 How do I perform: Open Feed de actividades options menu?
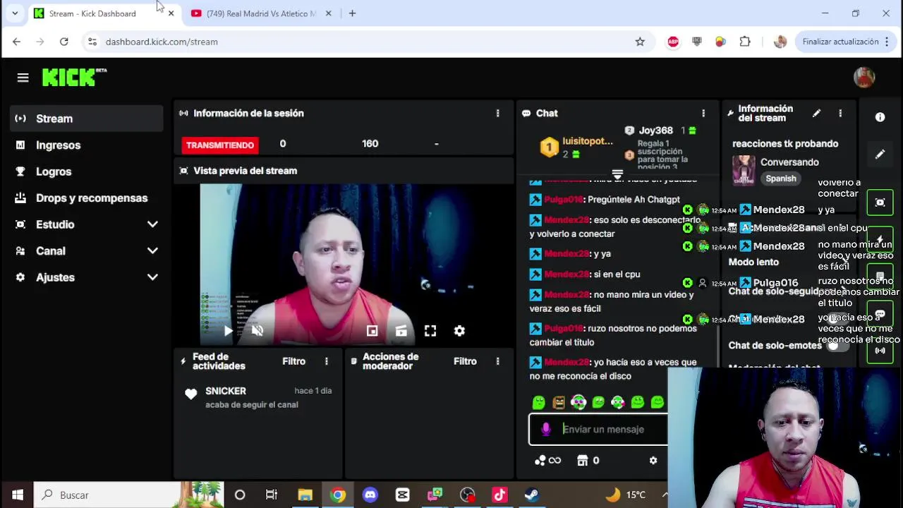point(327,361)
